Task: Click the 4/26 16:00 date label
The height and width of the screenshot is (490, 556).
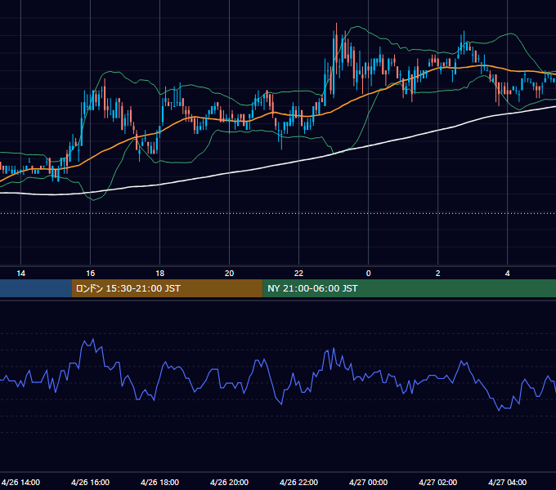Action: click(91, 482)
